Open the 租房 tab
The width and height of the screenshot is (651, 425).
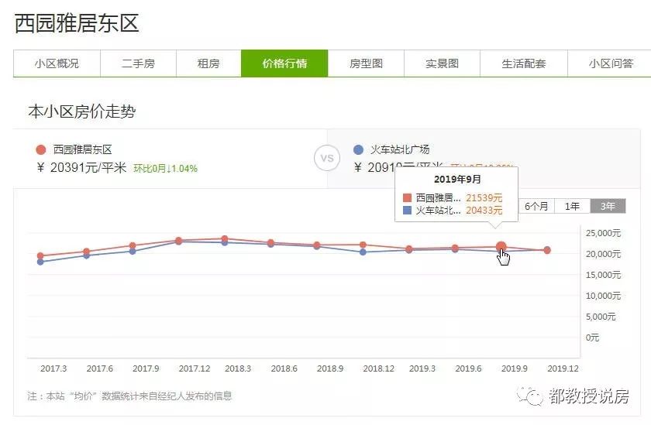click(208, 63)
